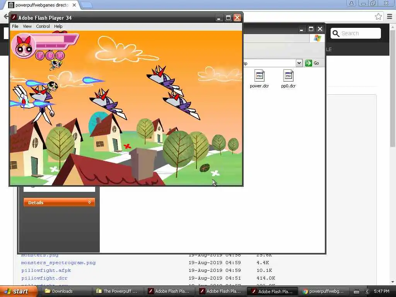Maximize the Explorer window behind Flash Player
The height and width of the screenshot is (297, 396).
[311, 29]
